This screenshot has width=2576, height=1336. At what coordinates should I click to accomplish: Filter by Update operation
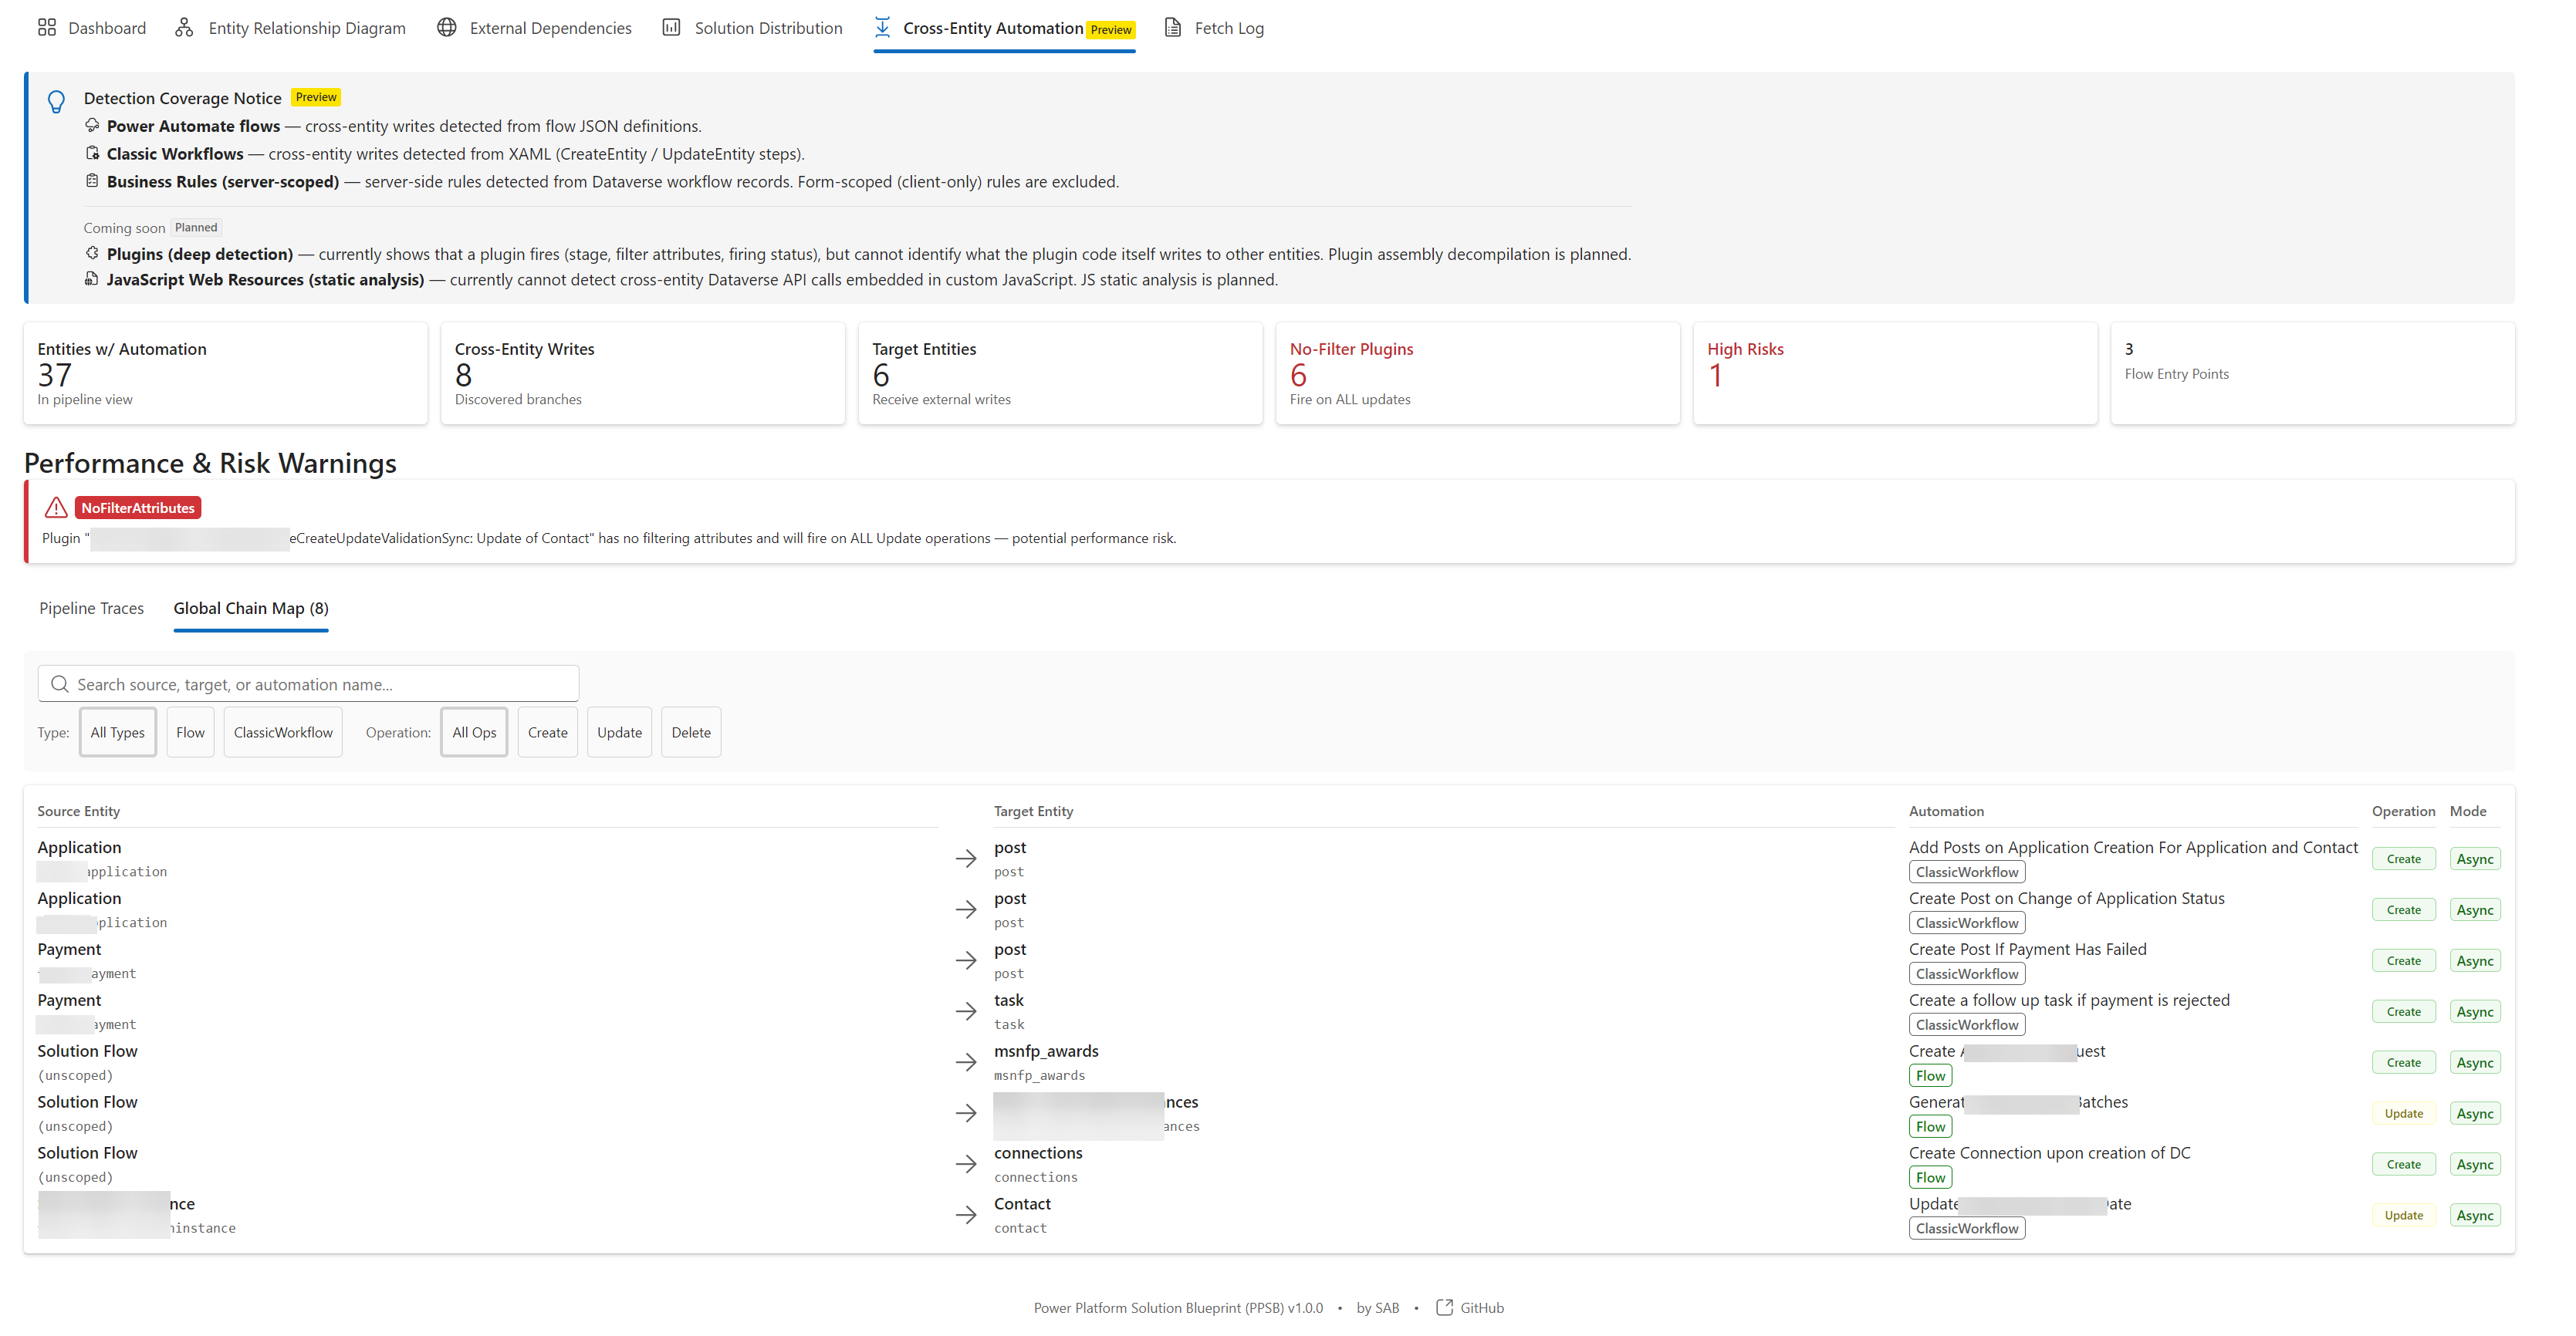point(619,731)
